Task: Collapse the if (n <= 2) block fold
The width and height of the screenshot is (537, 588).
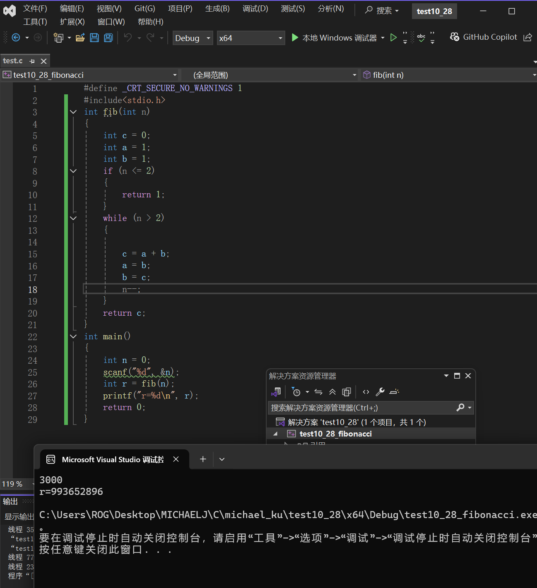Action: [73, 171]
